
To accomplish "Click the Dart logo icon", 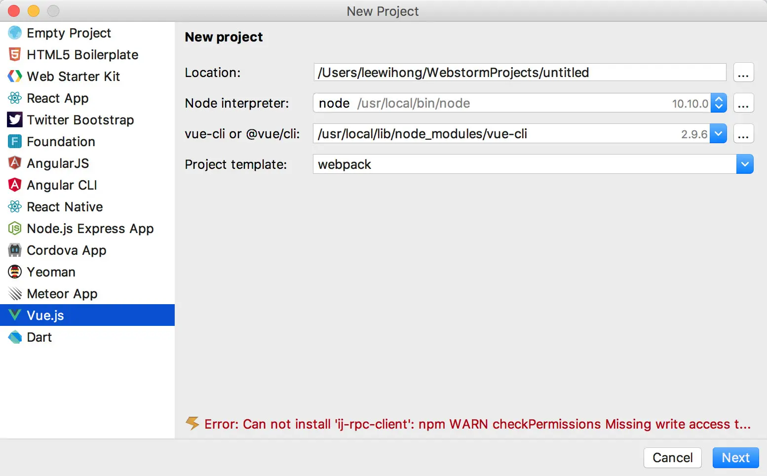I will pyautogui.click(x=15, y=337).
